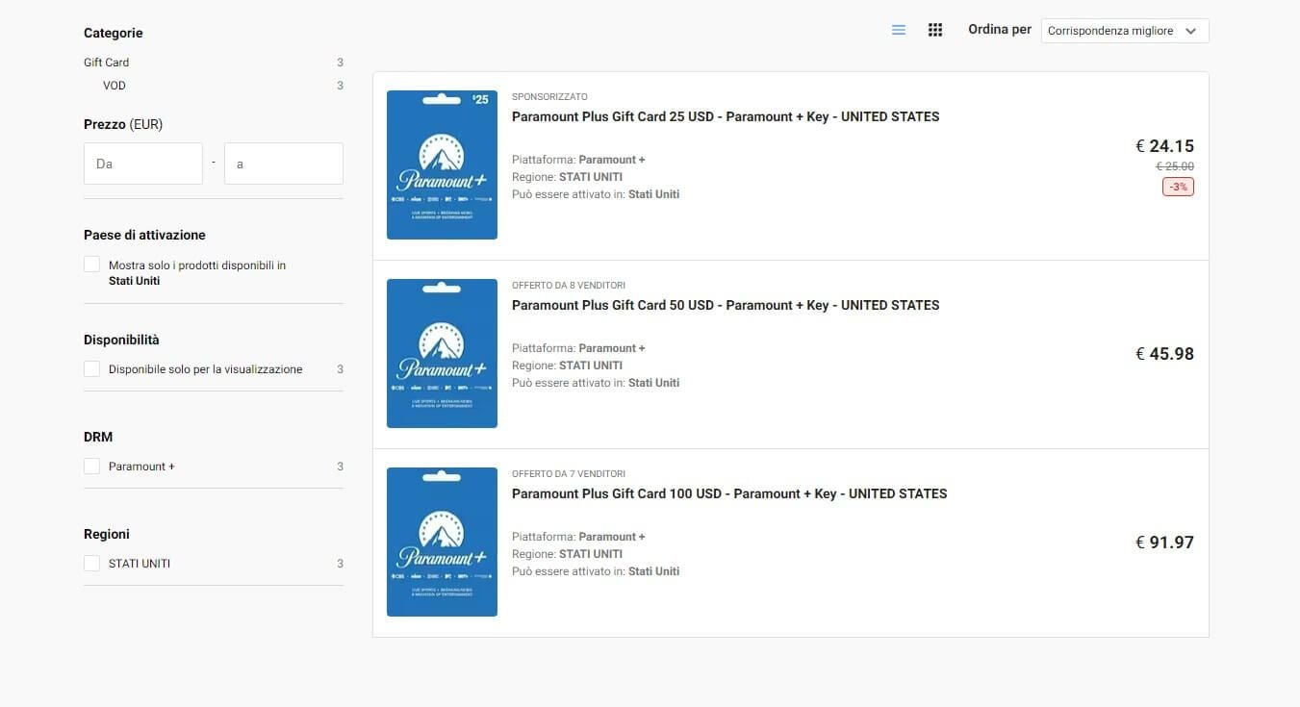Switch to grid view layout
This screenshot has width=1300, height=707.
[935, 30]
